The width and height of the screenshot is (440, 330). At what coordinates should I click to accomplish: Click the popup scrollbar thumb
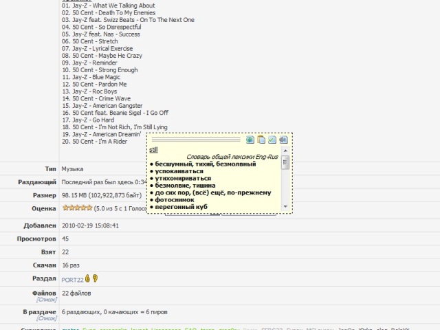285,162
